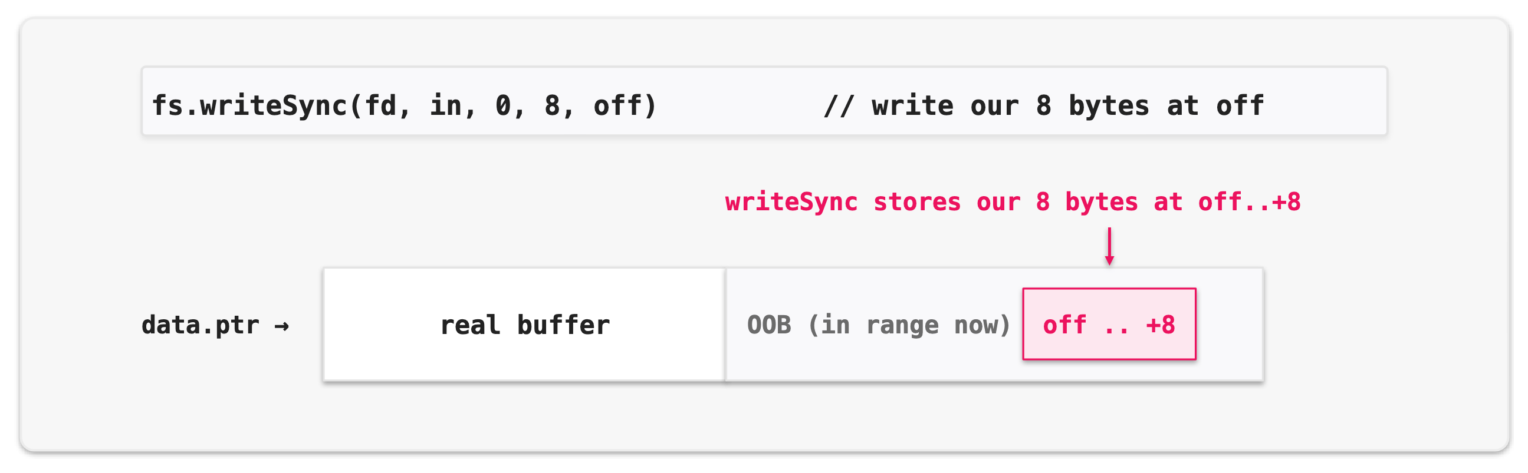Click the 'OOB (in range now)' label

click(x=879, y=325)
